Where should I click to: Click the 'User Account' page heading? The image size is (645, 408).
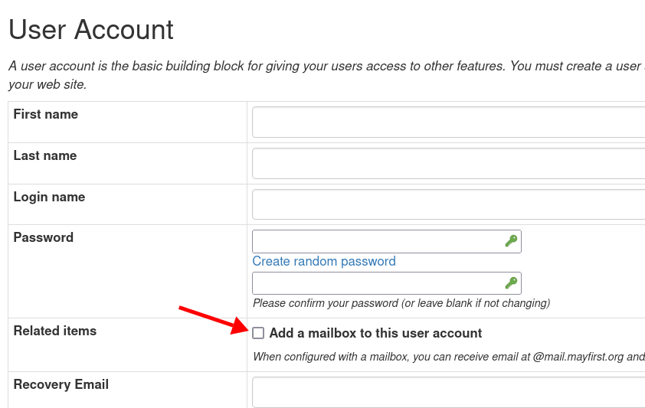[91, 30]
